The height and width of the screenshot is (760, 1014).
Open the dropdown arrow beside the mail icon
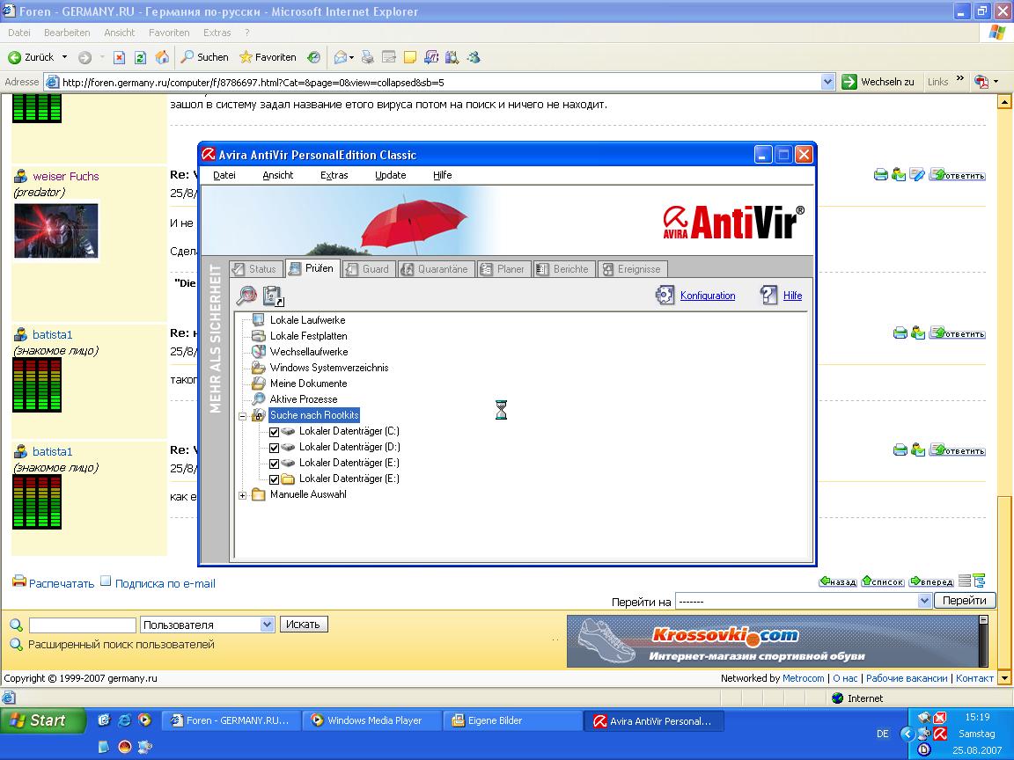351,57
